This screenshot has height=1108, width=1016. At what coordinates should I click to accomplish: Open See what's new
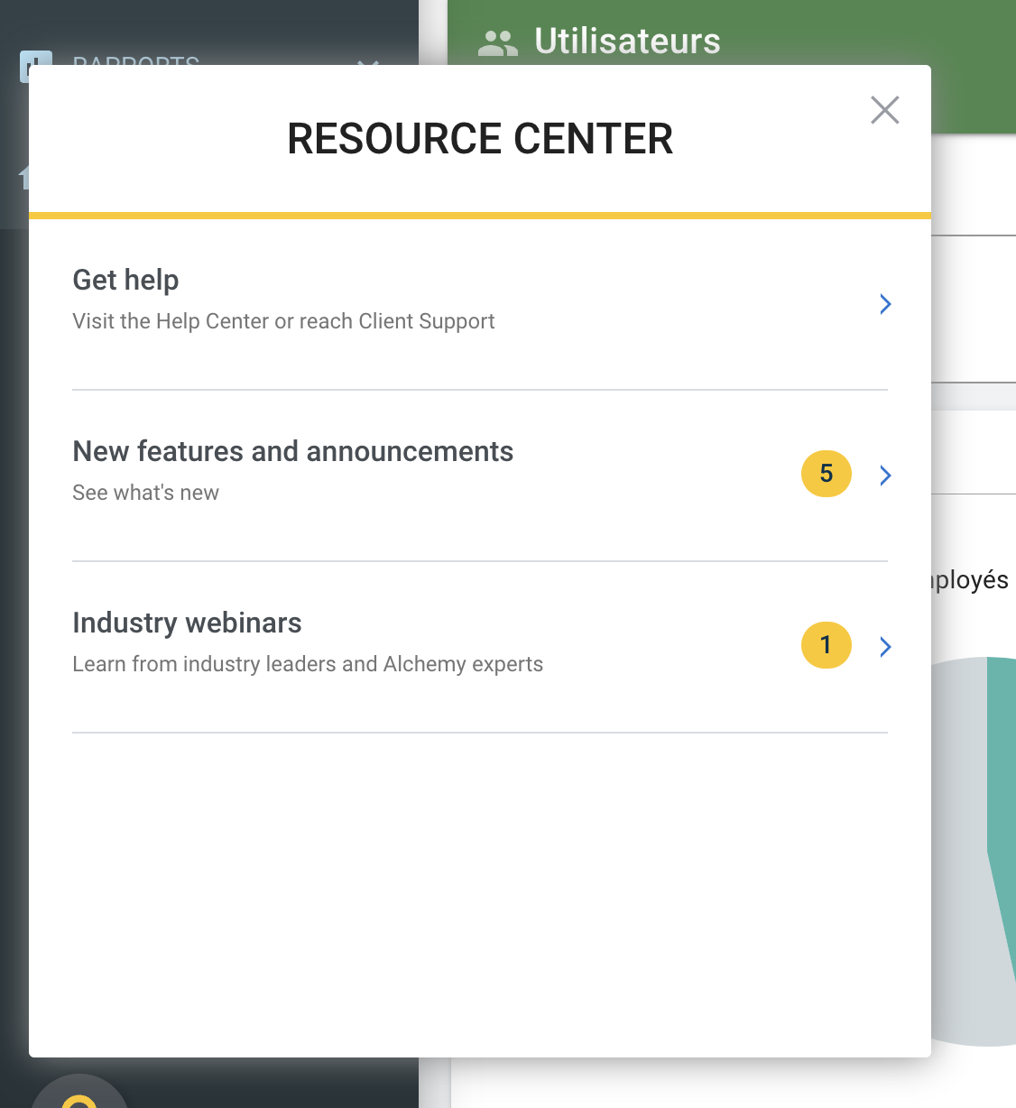pyautogui.click(x=145, y=492)
